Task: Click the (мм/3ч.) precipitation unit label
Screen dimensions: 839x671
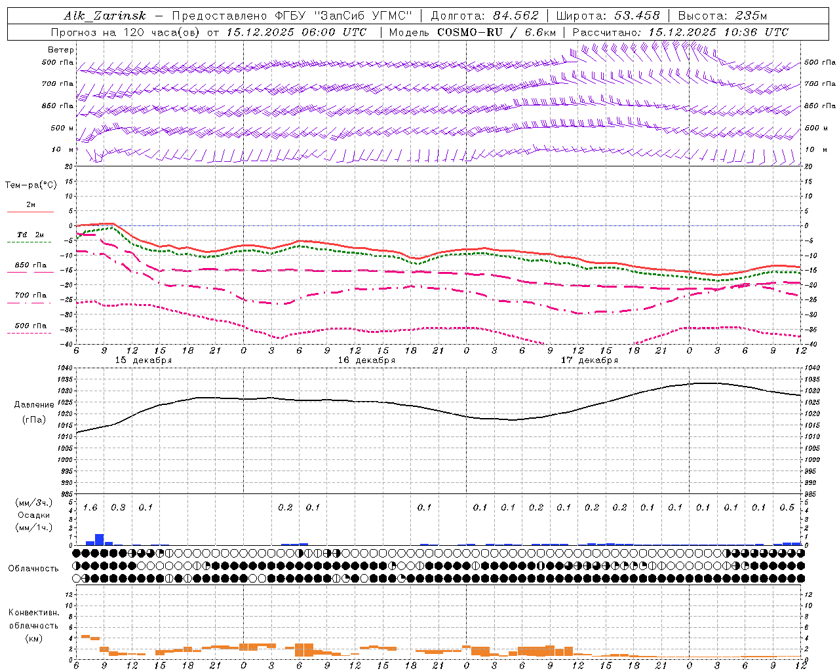Action: (33, 503)
